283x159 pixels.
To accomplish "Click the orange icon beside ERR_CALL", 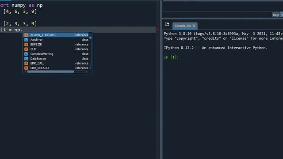I will coord(26,63).
